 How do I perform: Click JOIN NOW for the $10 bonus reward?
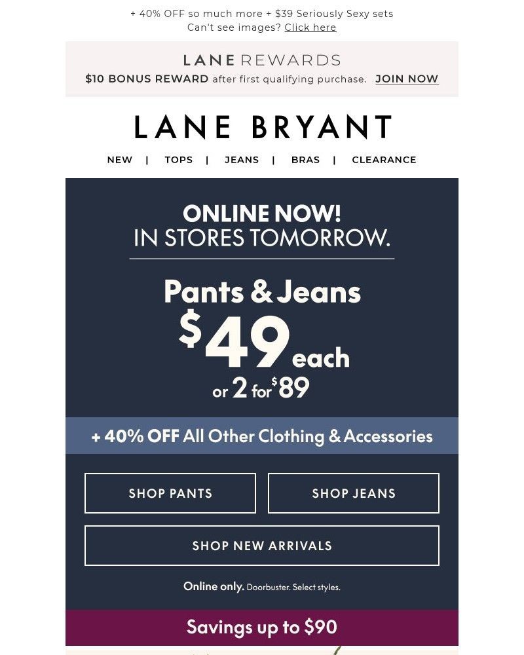tap(407, 79)
